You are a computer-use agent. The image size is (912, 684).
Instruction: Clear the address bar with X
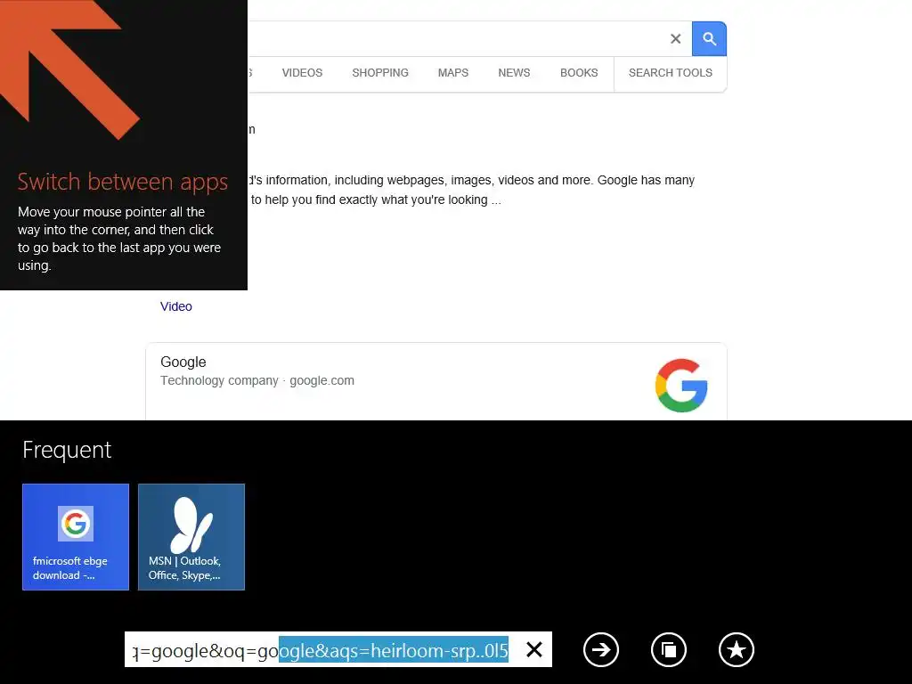point(534,649)
